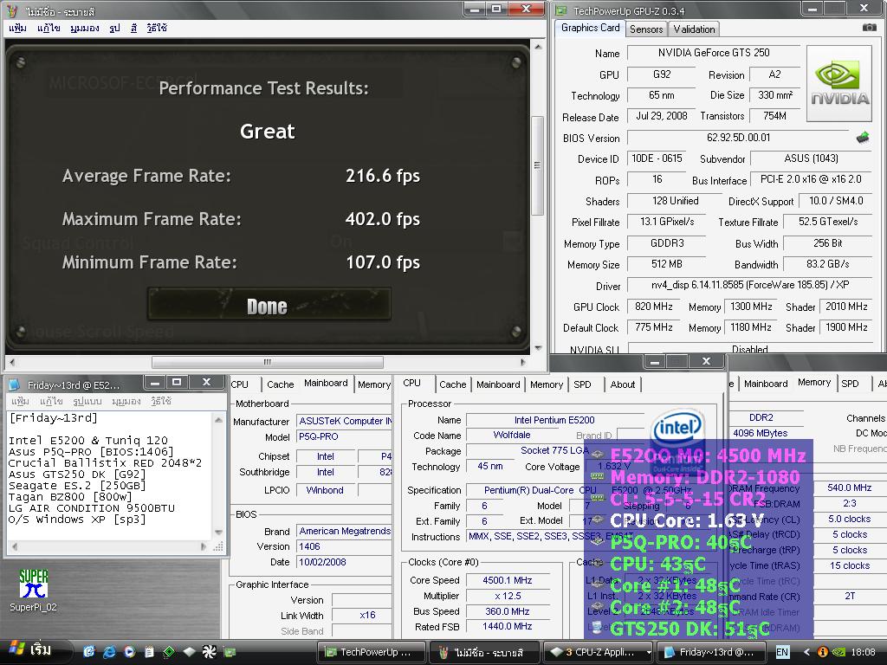The image size is (887, 665).
Task: Open the Image menu in Paint window
Action: coord(115,29)
